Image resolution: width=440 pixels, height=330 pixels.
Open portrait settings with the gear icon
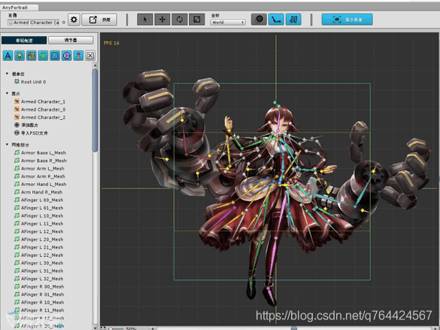[74, 20]
